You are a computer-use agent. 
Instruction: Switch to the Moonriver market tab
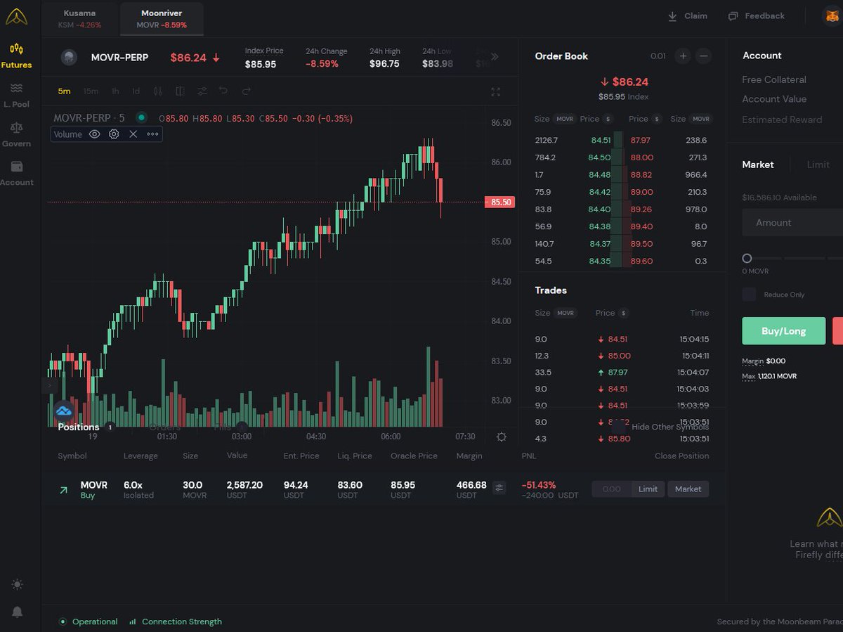162,19
